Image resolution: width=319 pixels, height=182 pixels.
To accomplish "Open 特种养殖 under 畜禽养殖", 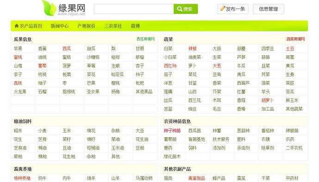I will 22,178.
